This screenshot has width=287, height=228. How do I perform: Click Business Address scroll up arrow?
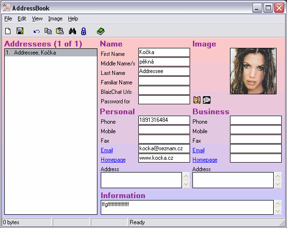click(277, 176)
